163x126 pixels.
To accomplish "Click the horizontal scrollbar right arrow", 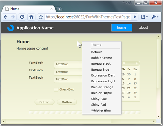I will 154,121.
